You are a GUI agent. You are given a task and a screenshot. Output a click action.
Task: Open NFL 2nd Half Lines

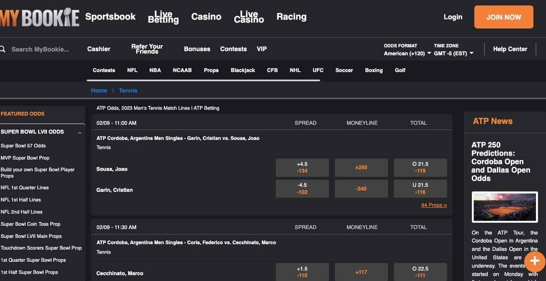click(x=21, y=212)
